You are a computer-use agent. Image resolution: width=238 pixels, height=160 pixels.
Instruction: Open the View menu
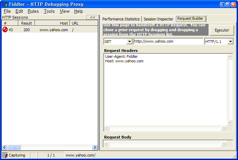pos(65,11)
